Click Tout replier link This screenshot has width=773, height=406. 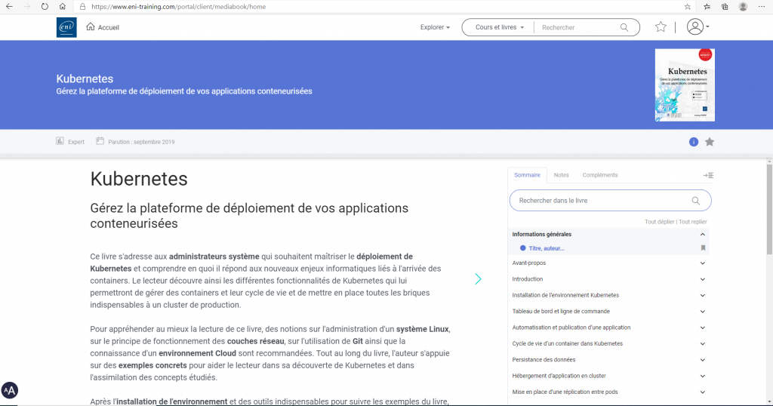pyautogui.click(x=693, y=222)
